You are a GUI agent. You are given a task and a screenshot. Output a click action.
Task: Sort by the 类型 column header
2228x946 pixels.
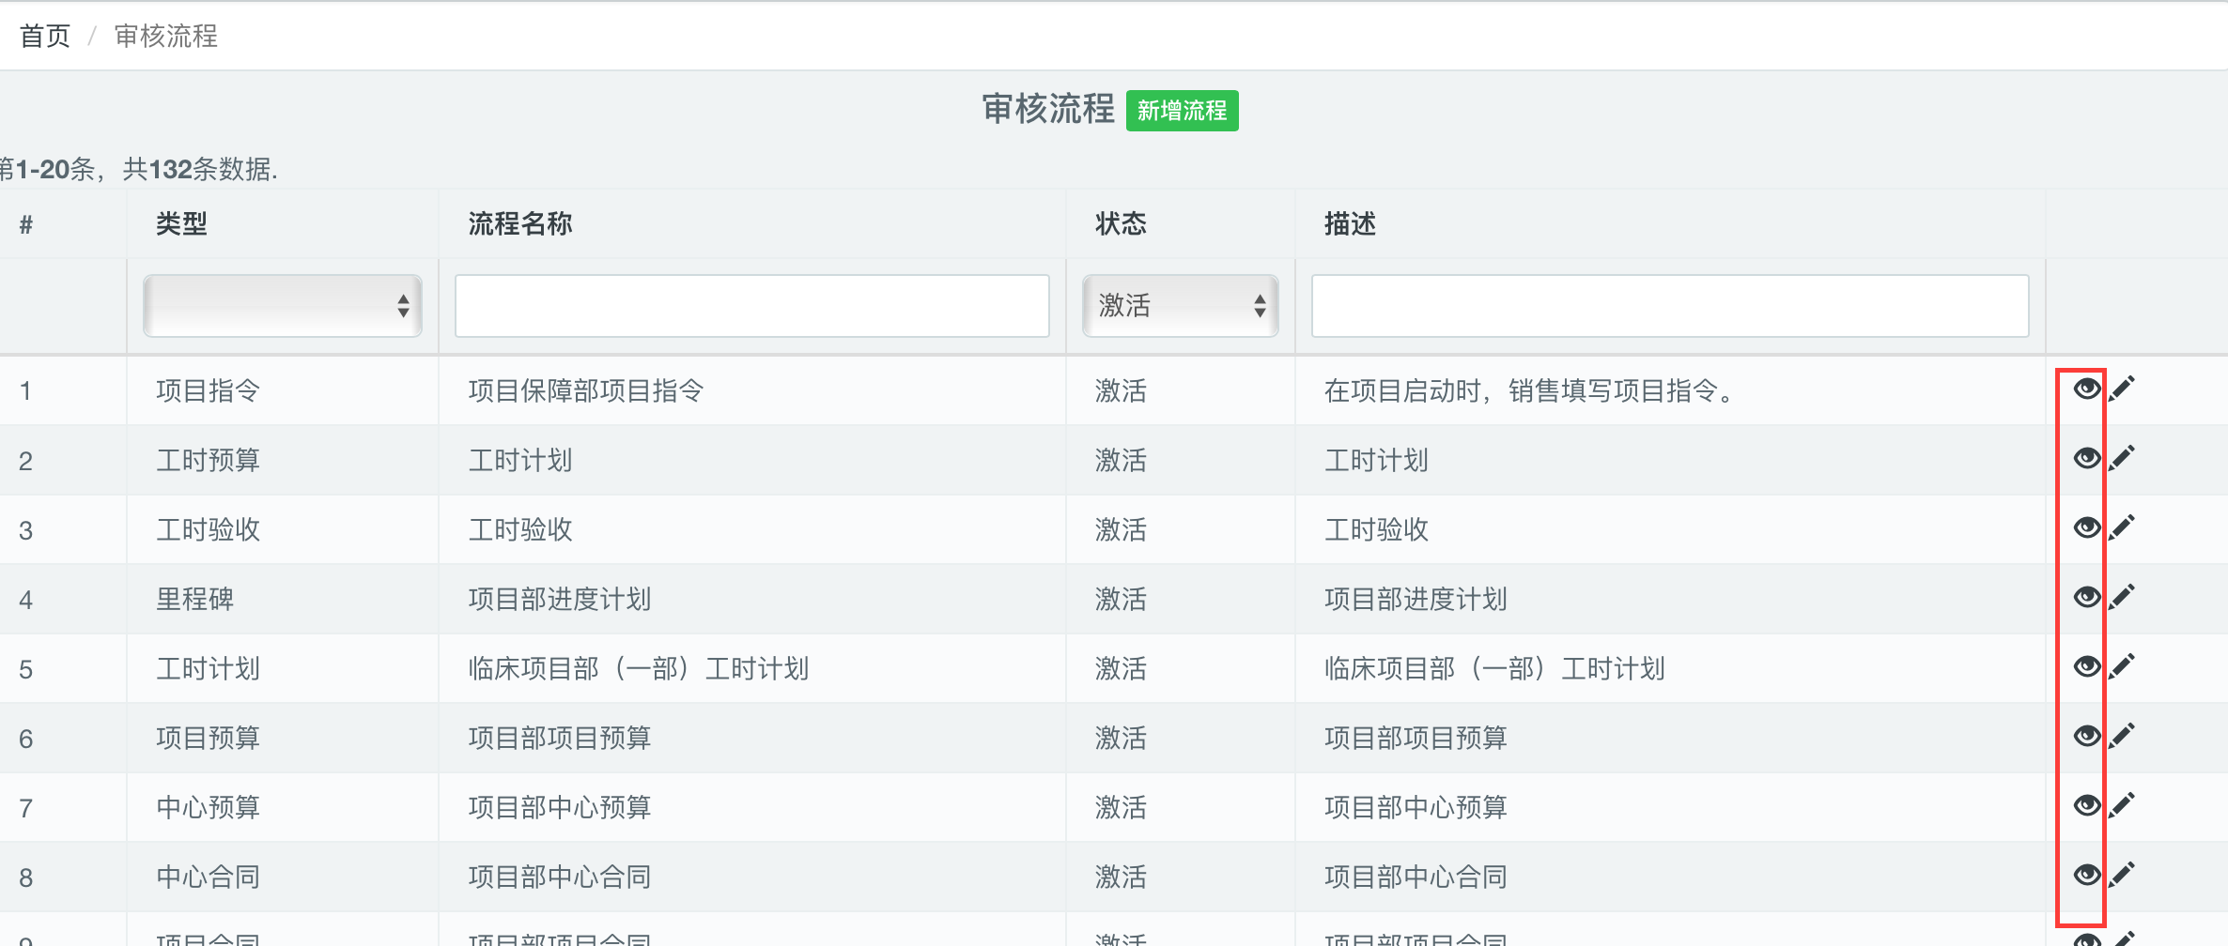coord(181,223)
